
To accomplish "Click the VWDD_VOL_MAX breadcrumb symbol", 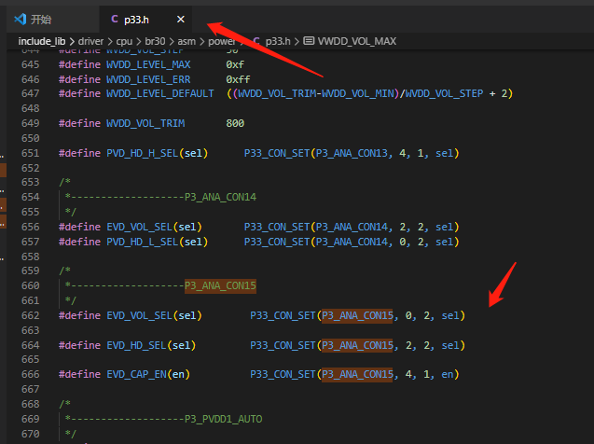I will pyautogui.click(x=356, y=41).
